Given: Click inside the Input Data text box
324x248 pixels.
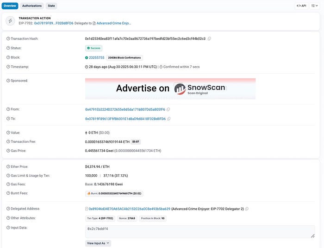Looking at the screenshot, I should tap(200, 231).
